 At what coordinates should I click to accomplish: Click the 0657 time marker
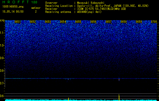click(x=108, y=22)
